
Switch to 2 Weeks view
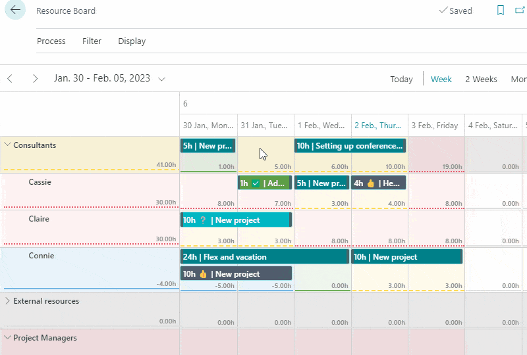(x=481, y=79)
